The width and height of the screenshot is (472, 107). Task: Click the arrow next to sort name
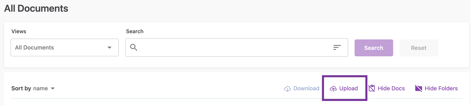53,89
